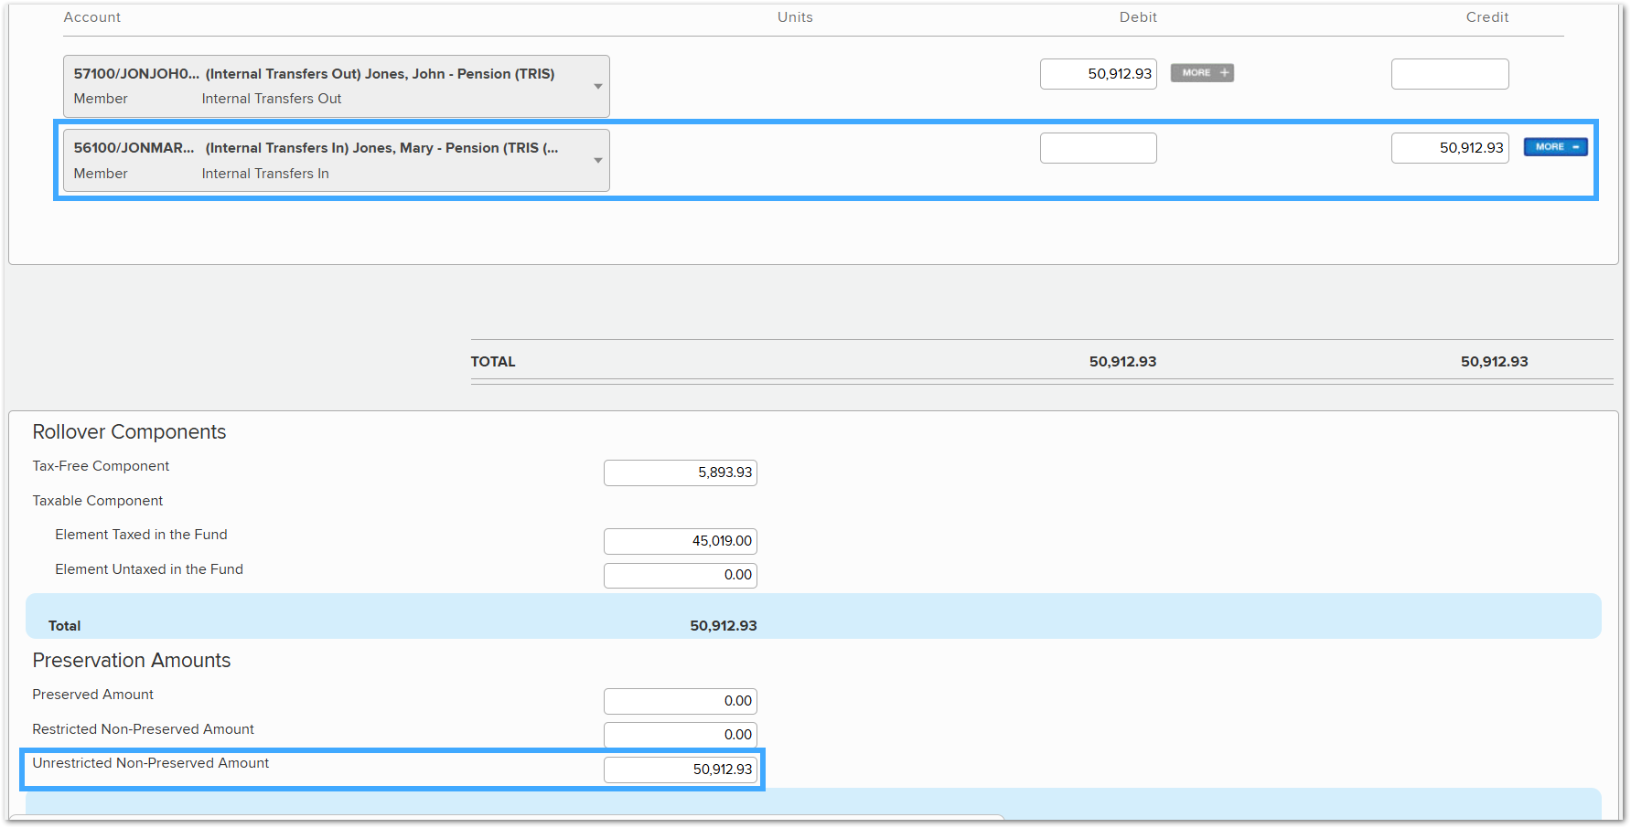Click the Tax-Free Component amount field
Viewport: 1631px width, 828px height.
click(680, 472)
